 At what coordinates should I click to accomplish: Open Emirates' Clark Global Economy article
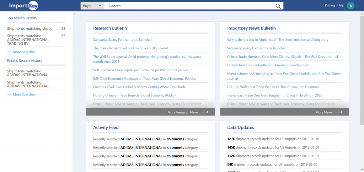pyautogui.click(x=139, y=87)
